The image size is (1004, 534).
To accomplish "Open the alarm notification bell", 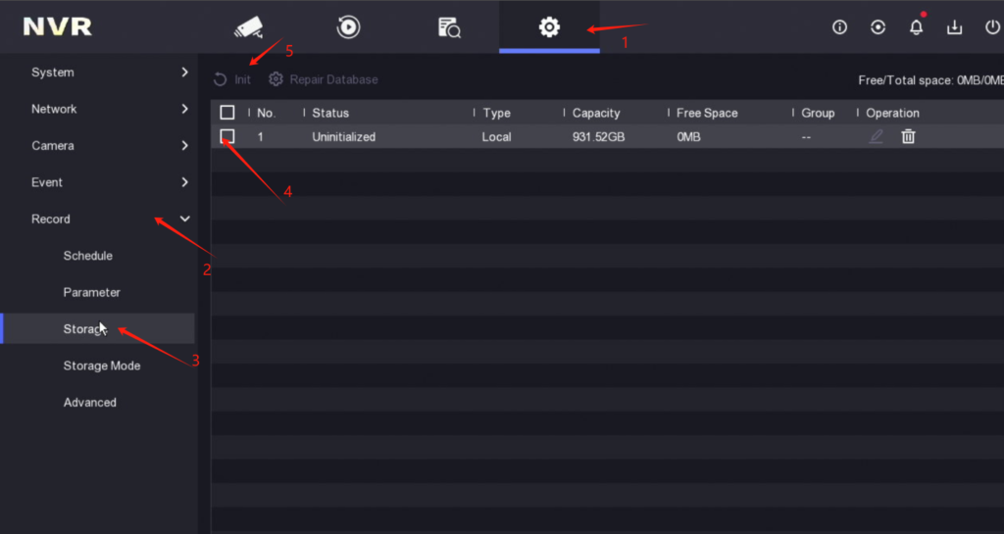I will pyautogui.click(x=917, y=27).
